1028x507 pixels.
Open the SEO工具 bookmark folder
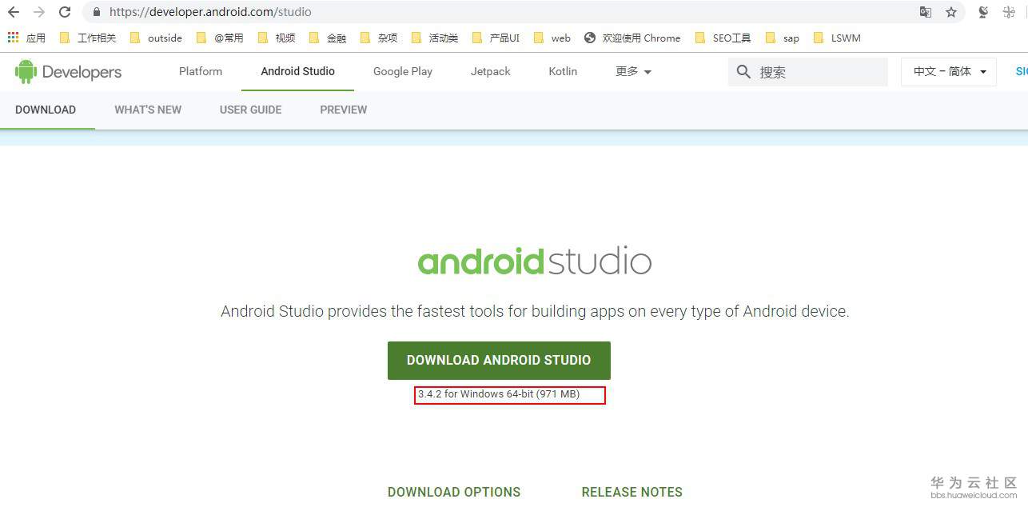click(x=723, y=38)
